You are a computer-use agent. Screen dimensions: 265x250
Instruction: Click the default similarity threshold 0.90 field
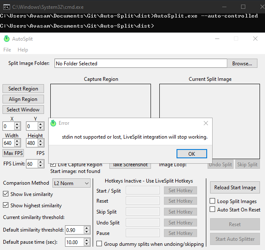(x=75, y=230)
